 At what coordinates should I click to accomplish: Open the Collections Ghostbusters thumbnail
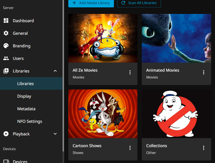[x=176, y=114]
